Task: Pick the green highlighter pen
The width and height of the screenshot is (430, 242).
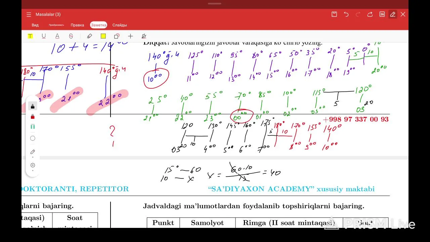Action: (33, 126)
